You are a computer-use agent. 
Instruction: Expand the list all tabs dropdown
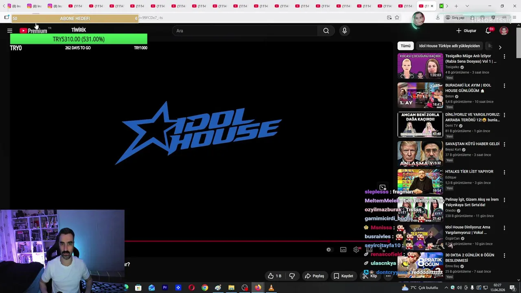coord(467,6)
